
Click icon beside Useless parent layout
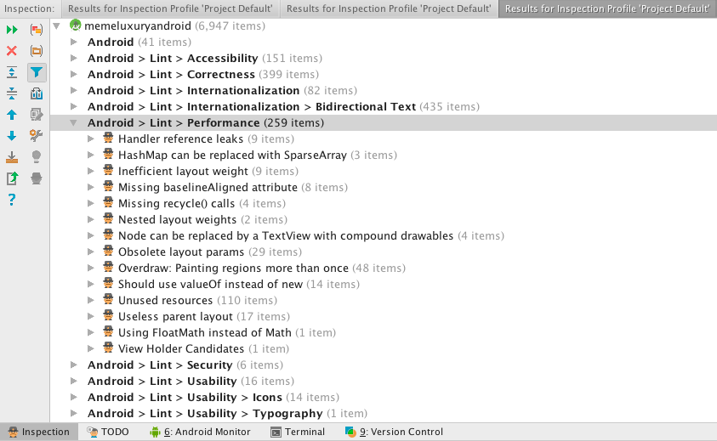click(x=108, y=315)
